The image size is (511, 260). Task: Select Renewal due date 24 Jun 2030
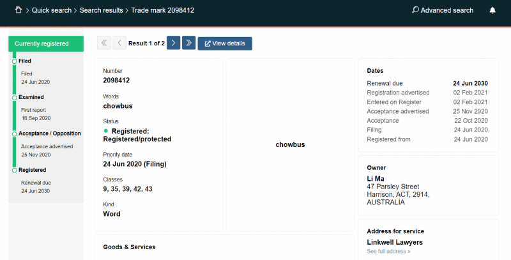coord(470,84)
